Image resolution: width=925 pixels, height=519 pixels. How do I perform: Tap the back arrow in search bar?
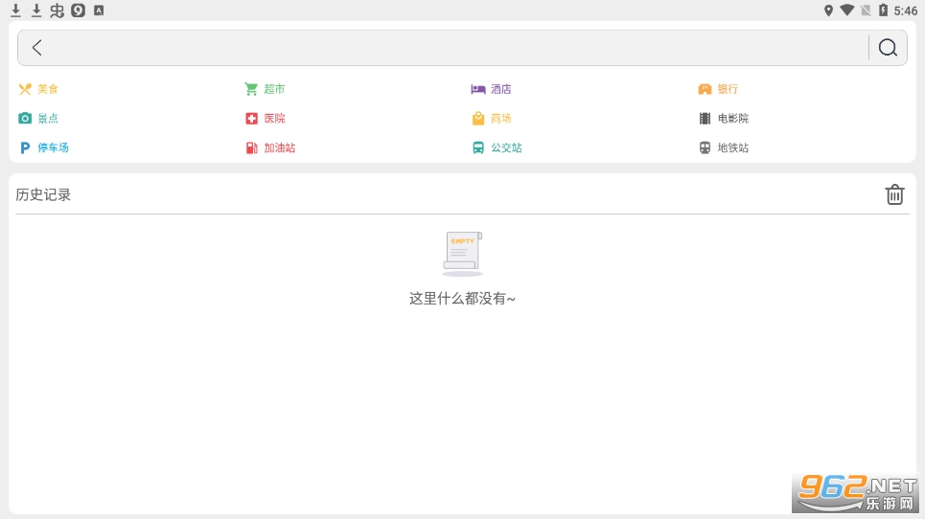coord(36,48)
